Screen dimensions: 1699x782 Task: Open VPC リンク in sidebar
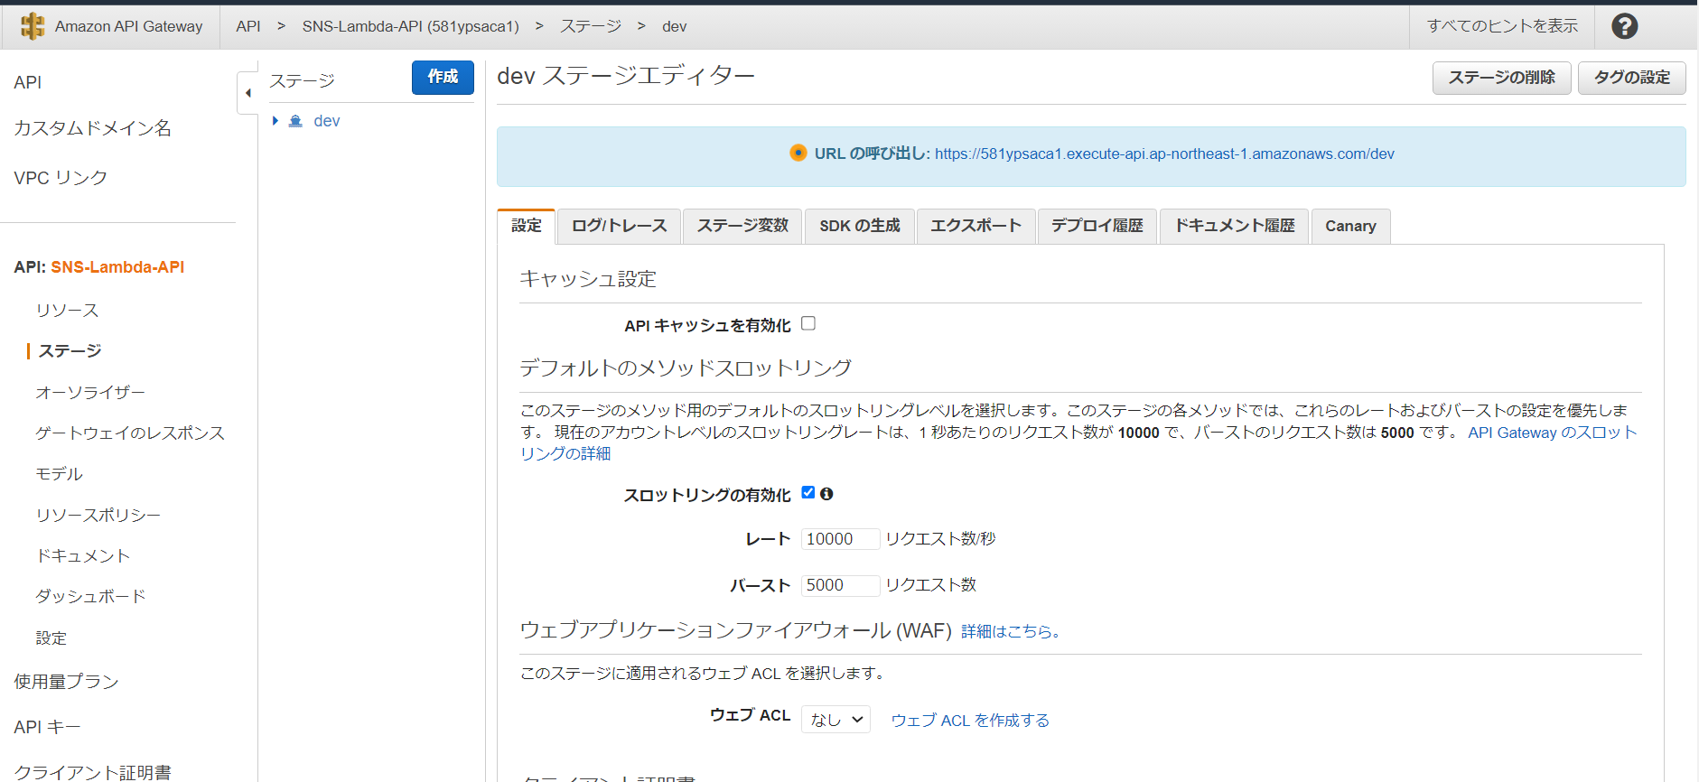[61, 178]
